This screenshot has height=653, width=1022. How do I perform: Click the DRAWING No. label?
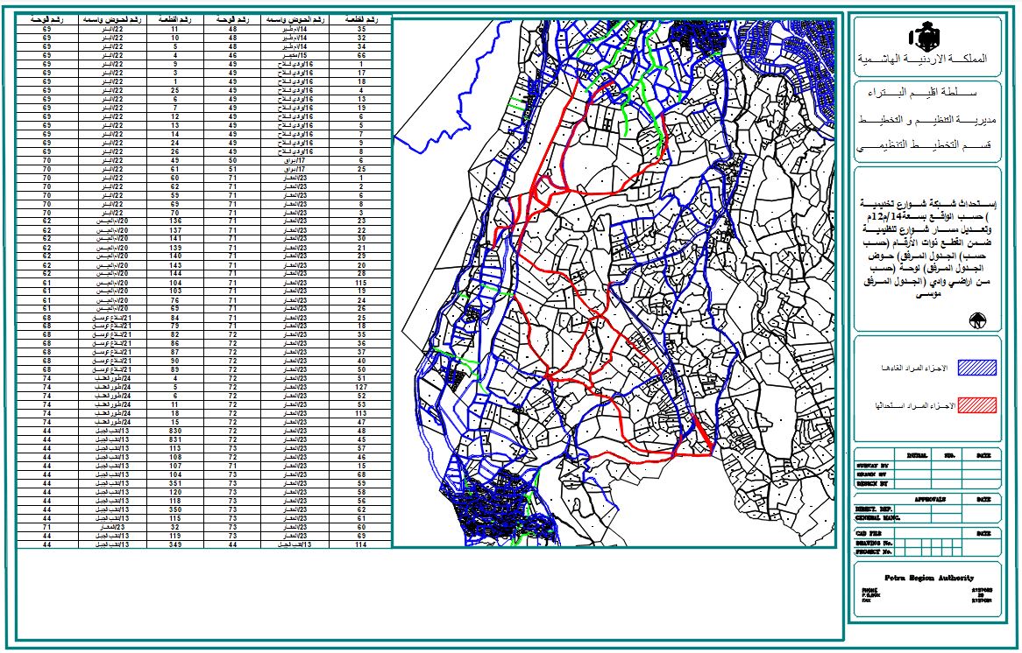pos(874,543)
